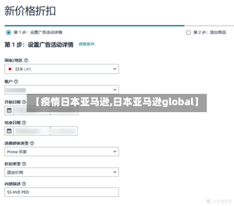Click the 第 1 步：设置广告活动详情 heading
This screenshot has height=206, width=234.
[39, 45]
